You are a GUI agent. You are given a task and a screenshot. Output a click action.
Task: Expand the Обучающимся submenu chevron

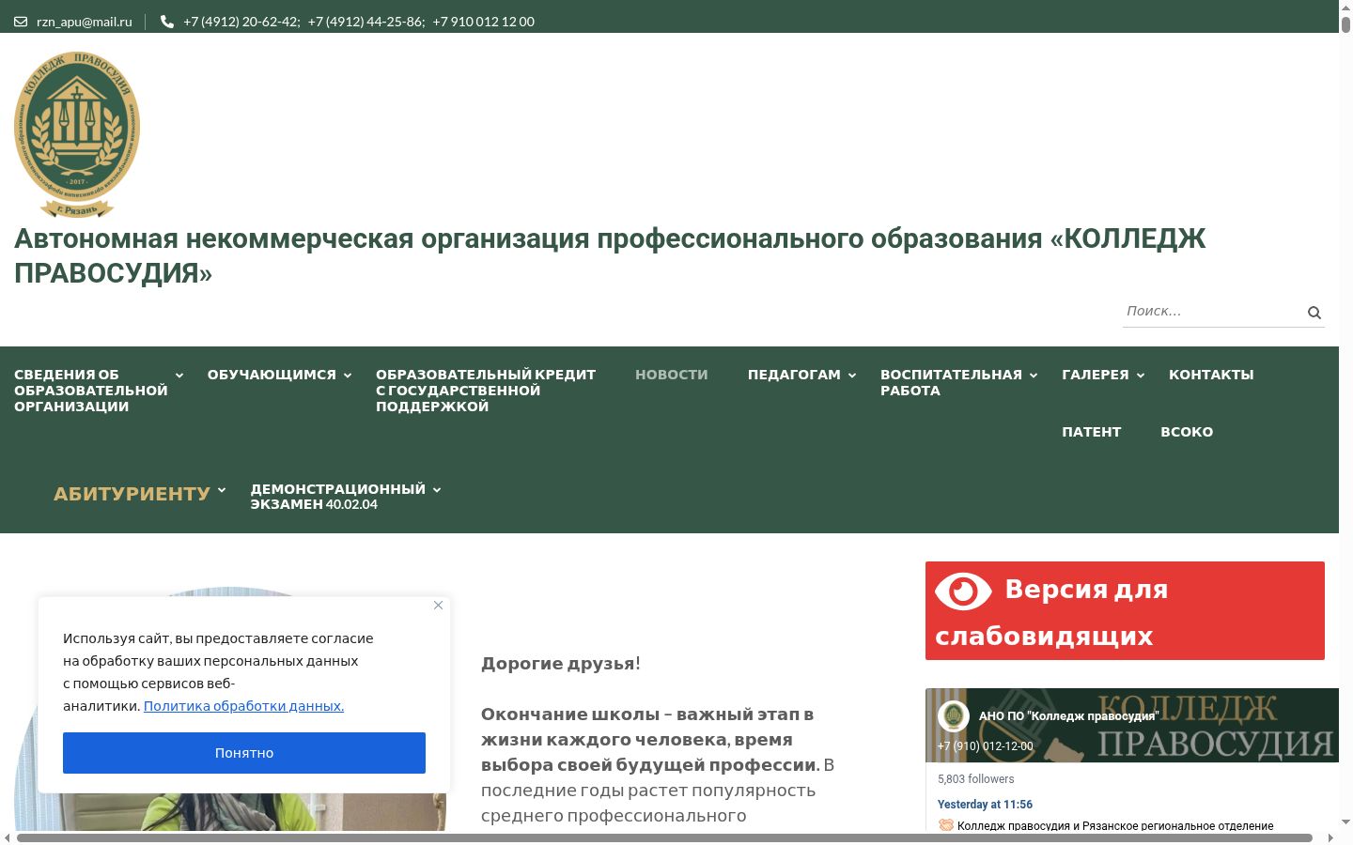(x=348, y=376)
